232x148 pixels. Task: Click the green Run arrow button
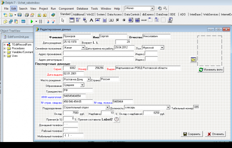(x=32, y=22)
